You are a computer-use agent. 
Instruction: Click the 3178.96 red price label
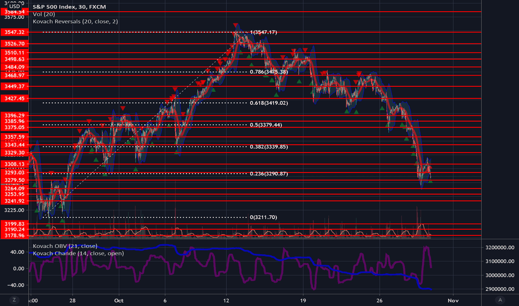point(14,235)
